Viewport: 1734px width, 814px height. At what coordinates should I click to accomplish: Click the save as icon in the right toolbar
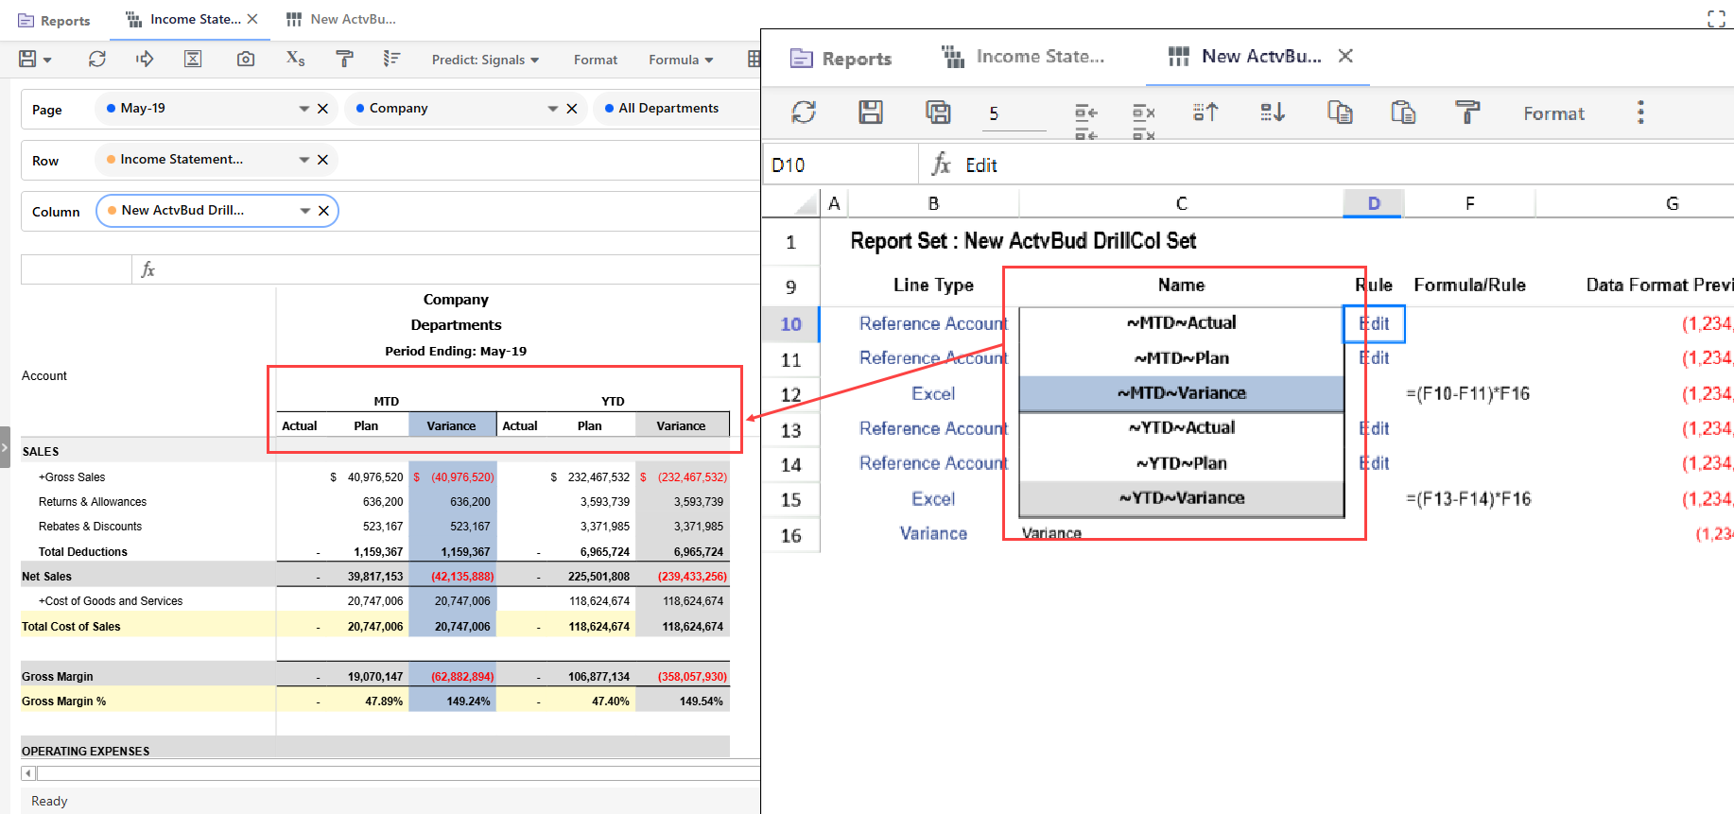click(x=938, y=113)
